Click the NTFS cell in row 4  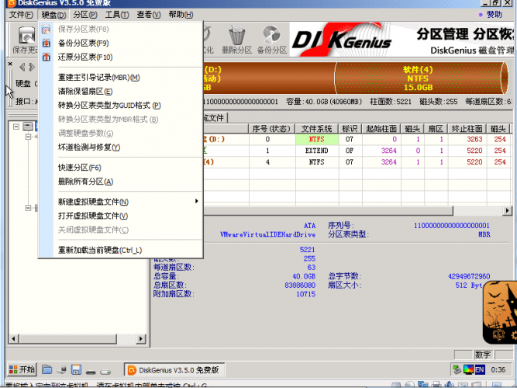pyautogui.click(x=317, y=162)
